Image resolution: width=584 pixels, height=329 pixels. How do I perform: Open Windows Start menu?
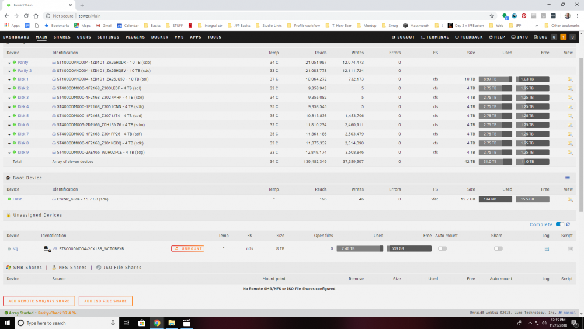click(7, 323)
